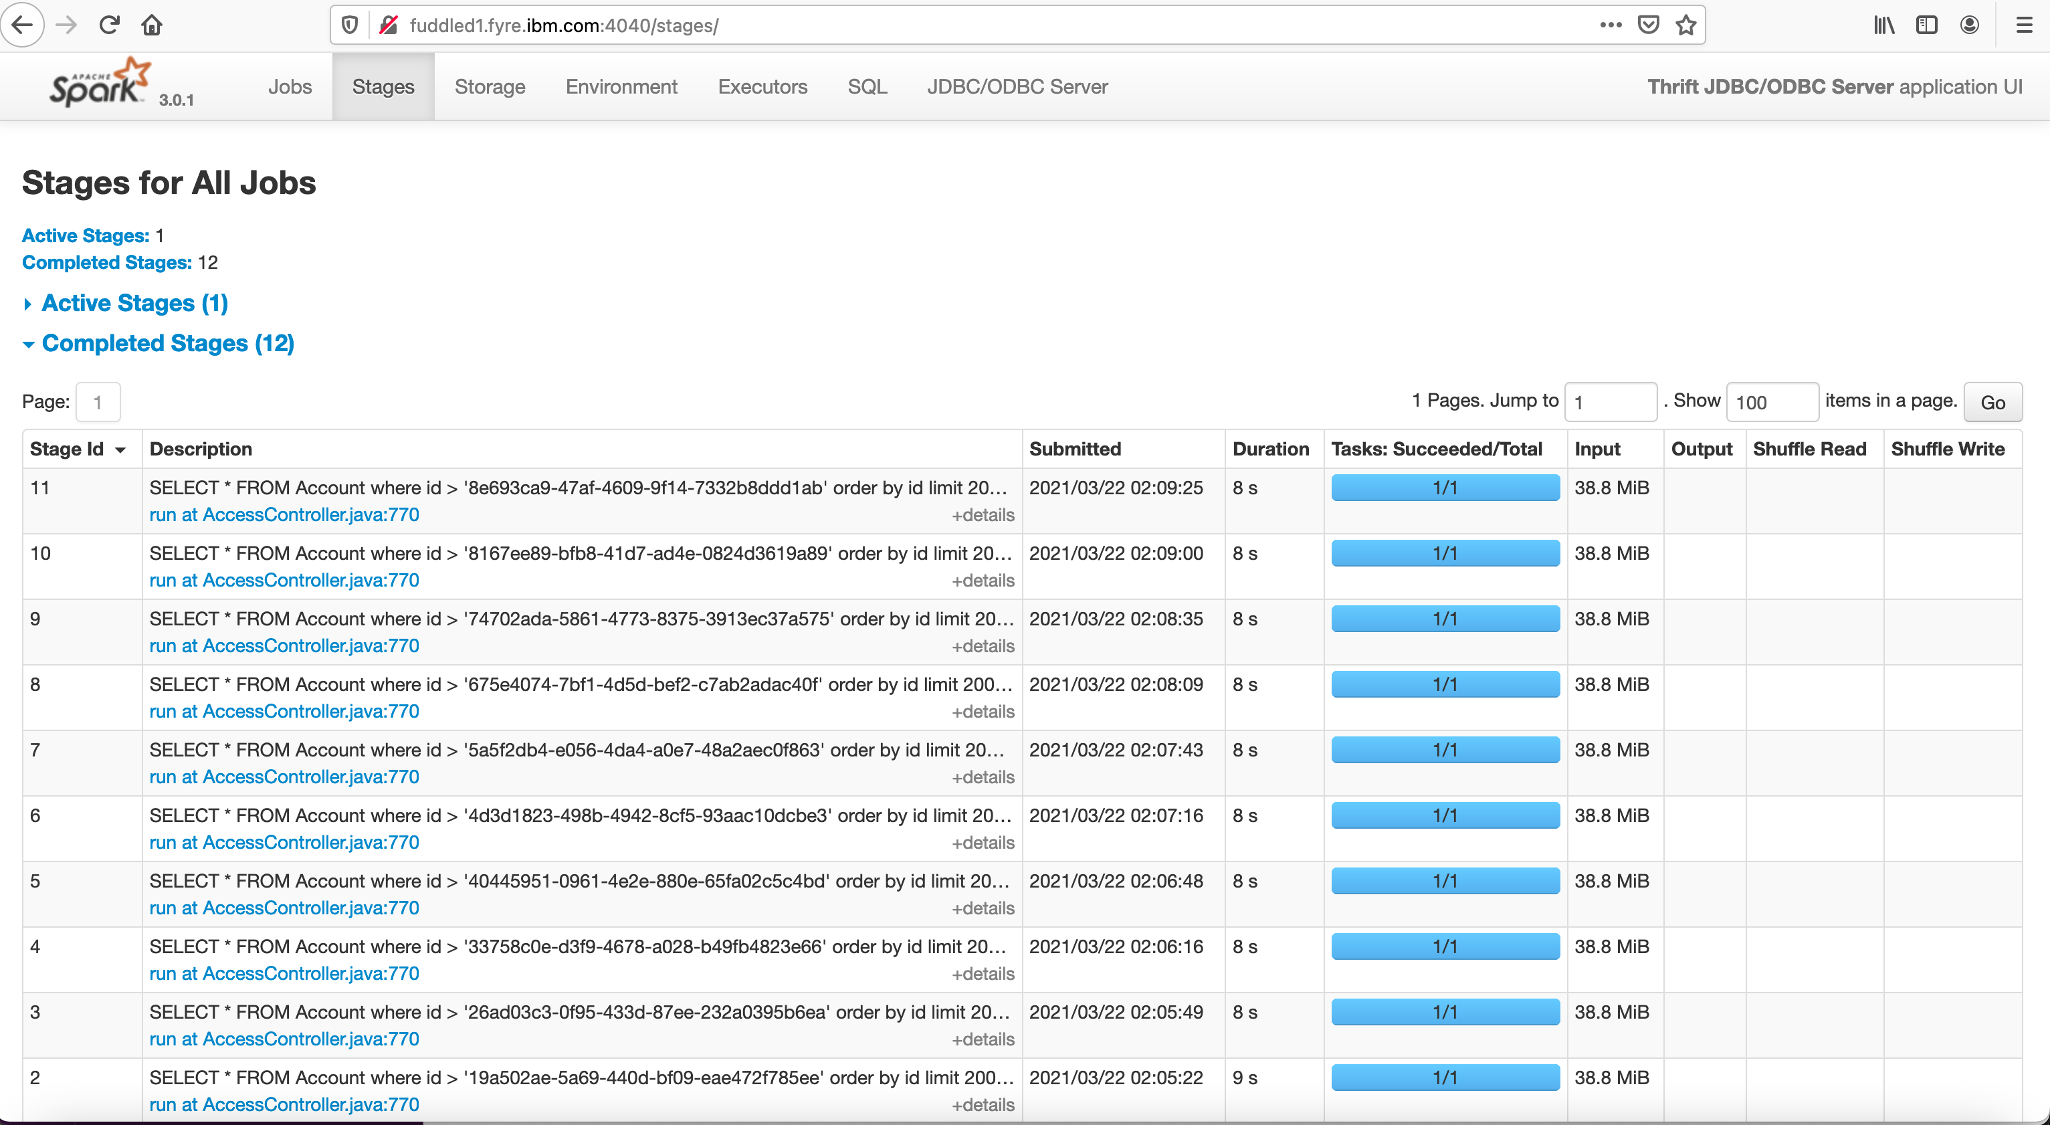Screen dimensions: 2050x1125
Task: Open run at AccessController.java:770 for stage 9
Action: click(x=284, y=646)
